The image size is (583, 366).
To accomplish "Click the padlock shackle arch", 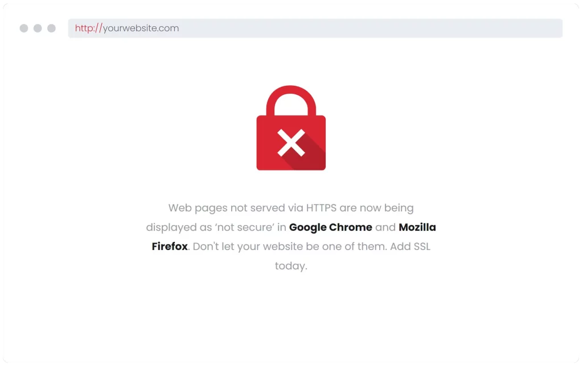I will coord(291,101).
